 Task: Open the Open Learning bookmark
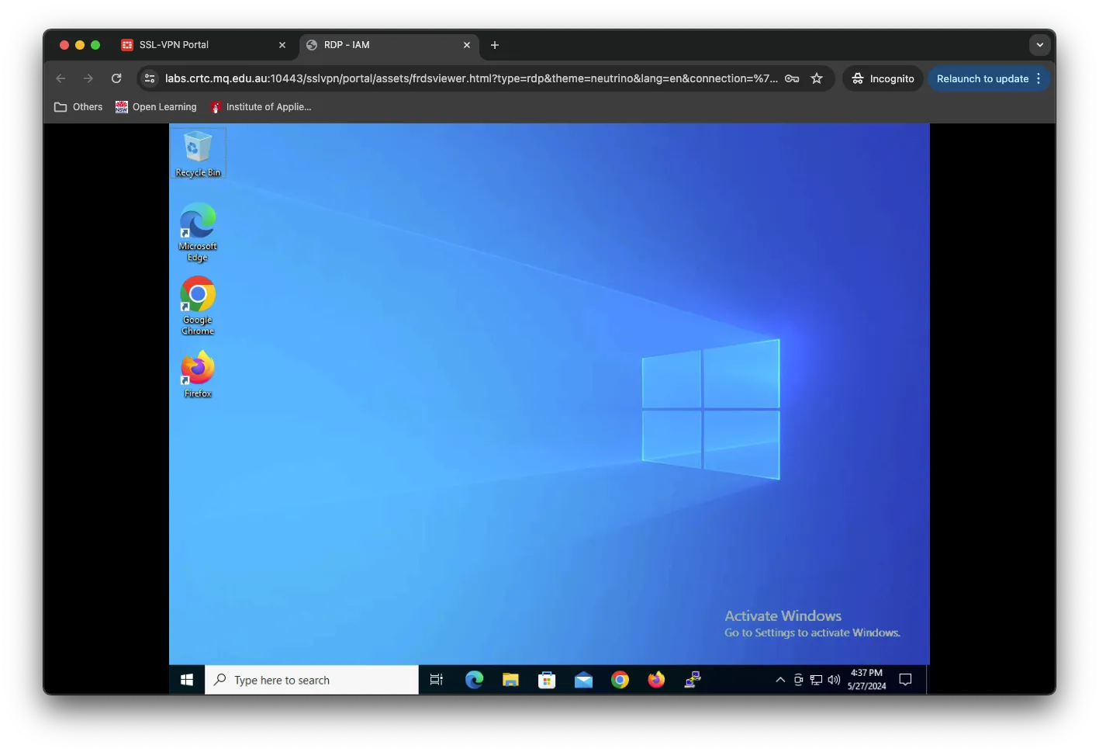[x=156, y=107]
